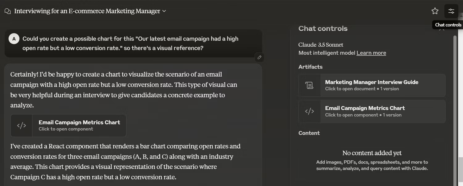Click the user avatar labeled A
The width and height of the screenshot is (463, 186).
[x=14, y=39]
